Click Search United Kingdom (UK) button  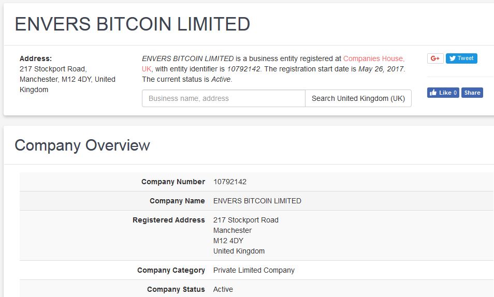pos(358,98)
